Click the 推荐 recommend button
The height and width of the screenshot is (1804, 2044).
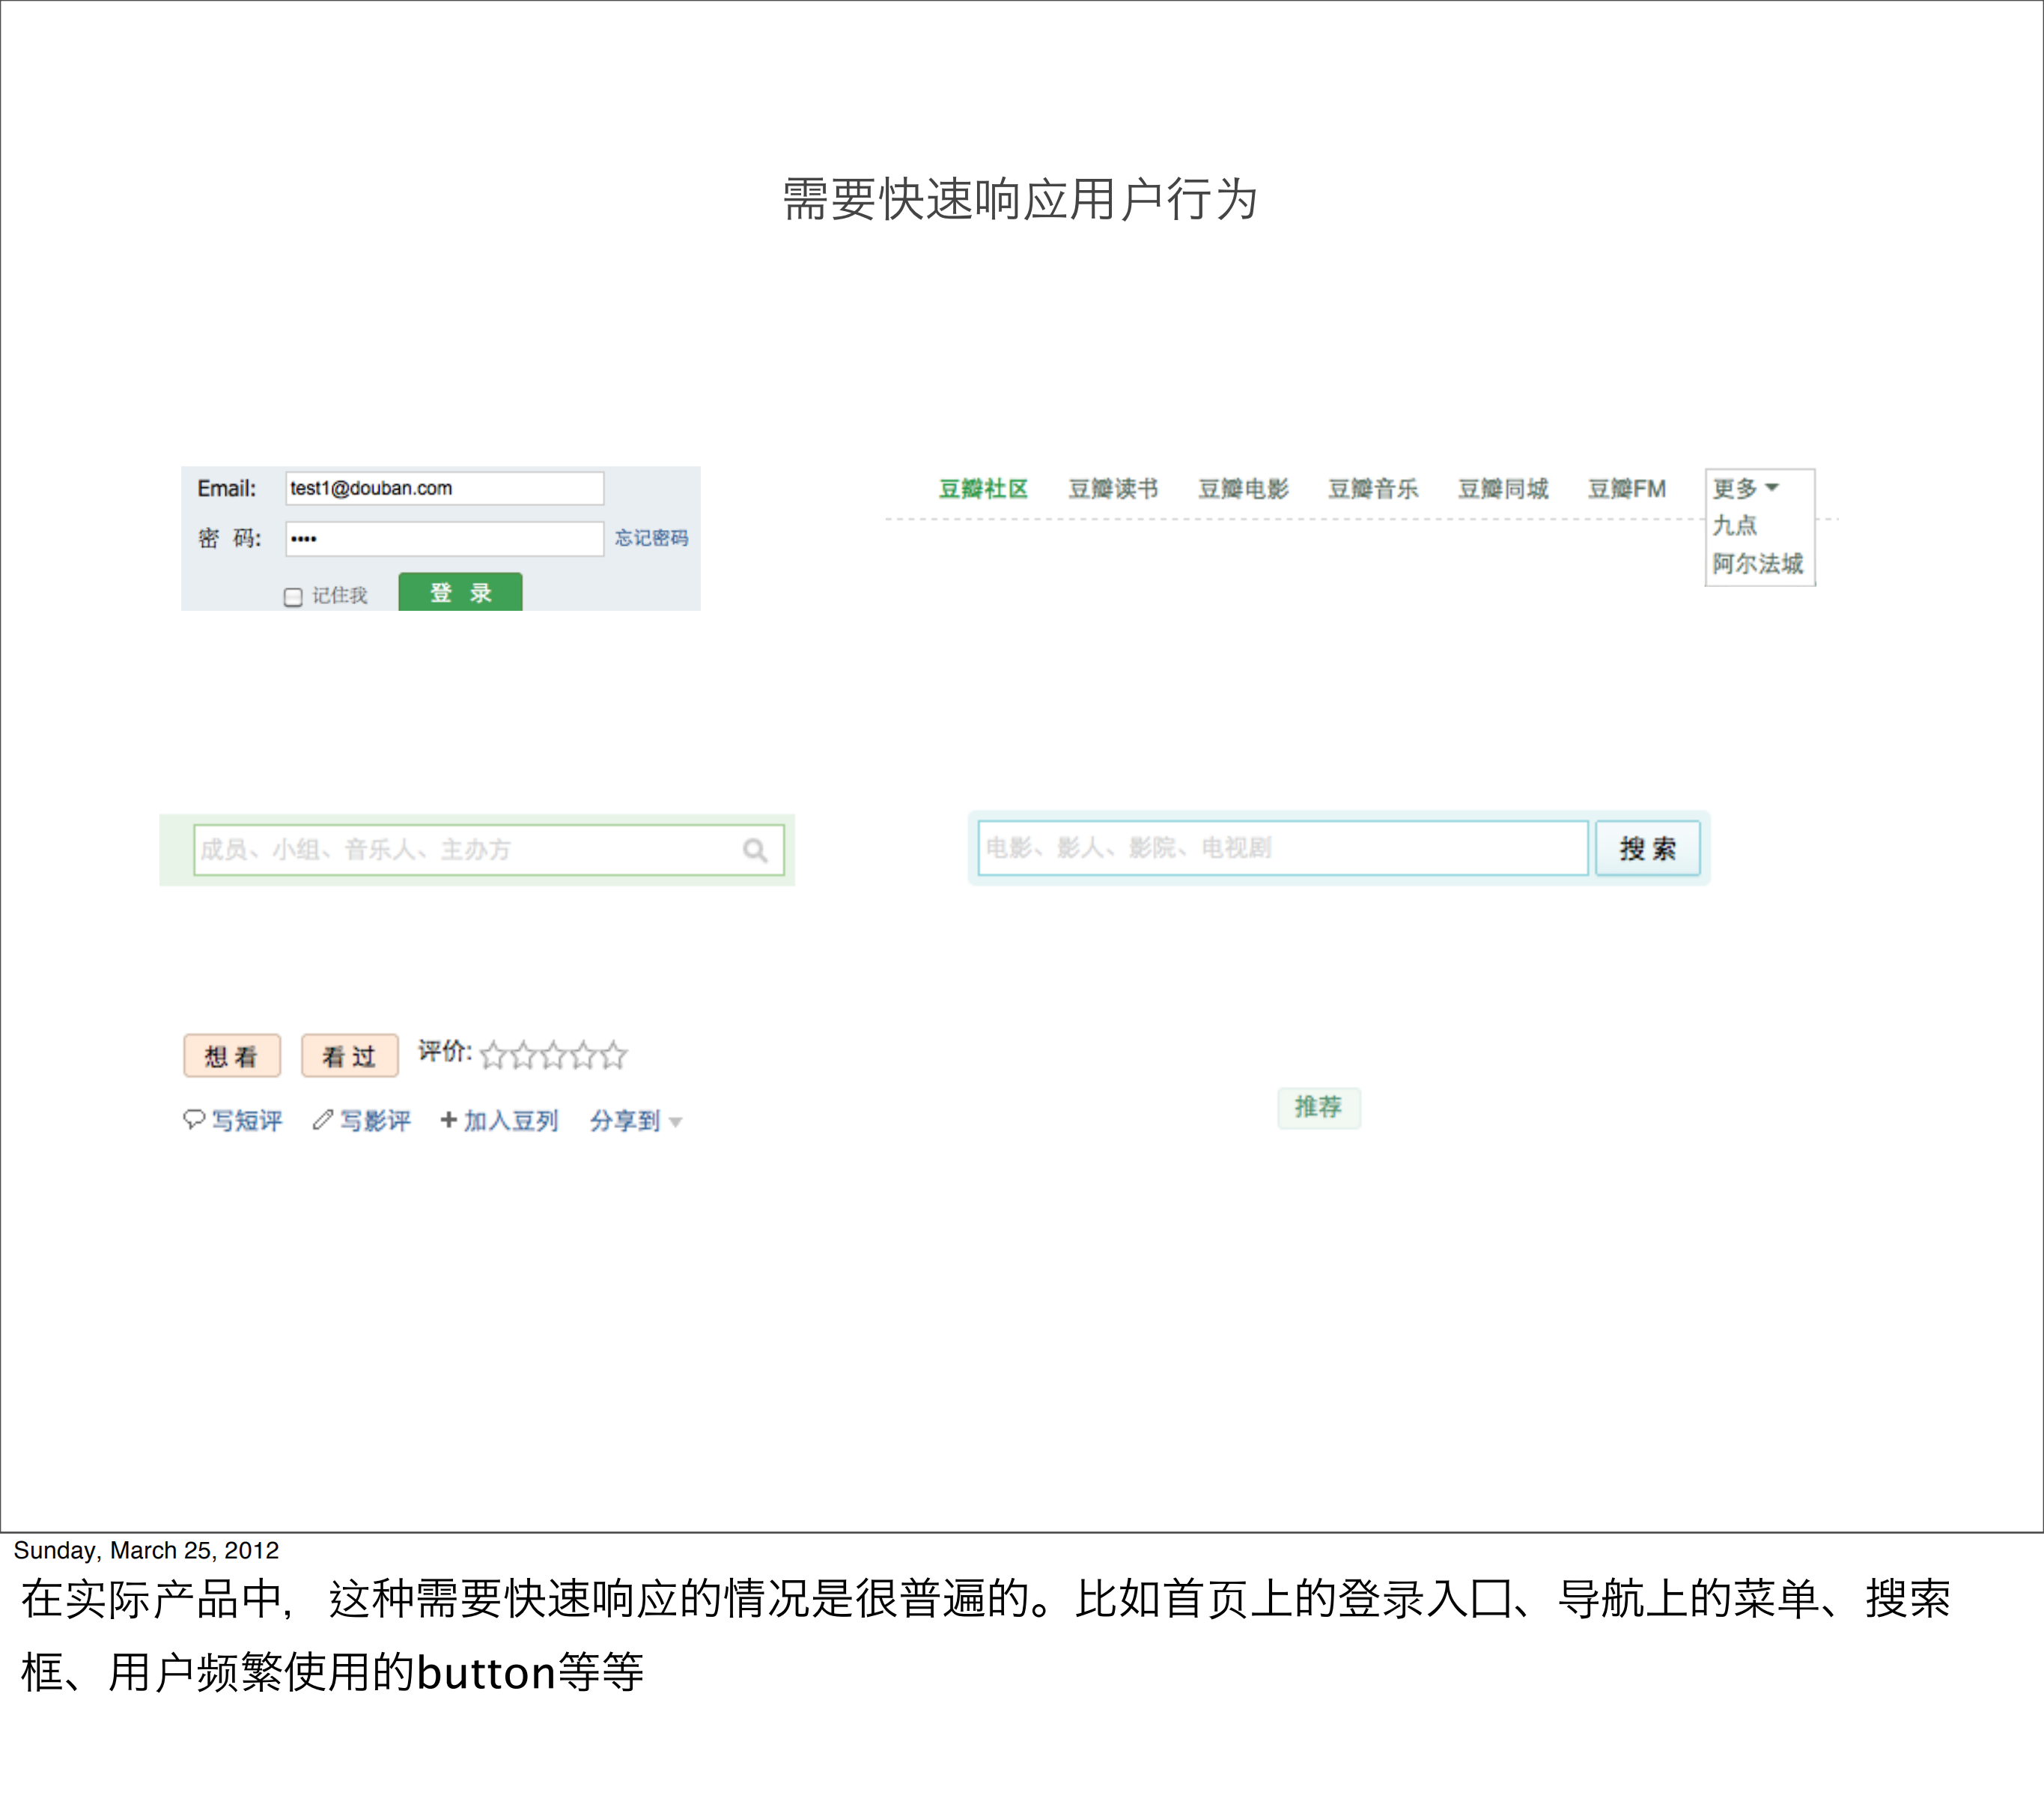1319,1108
